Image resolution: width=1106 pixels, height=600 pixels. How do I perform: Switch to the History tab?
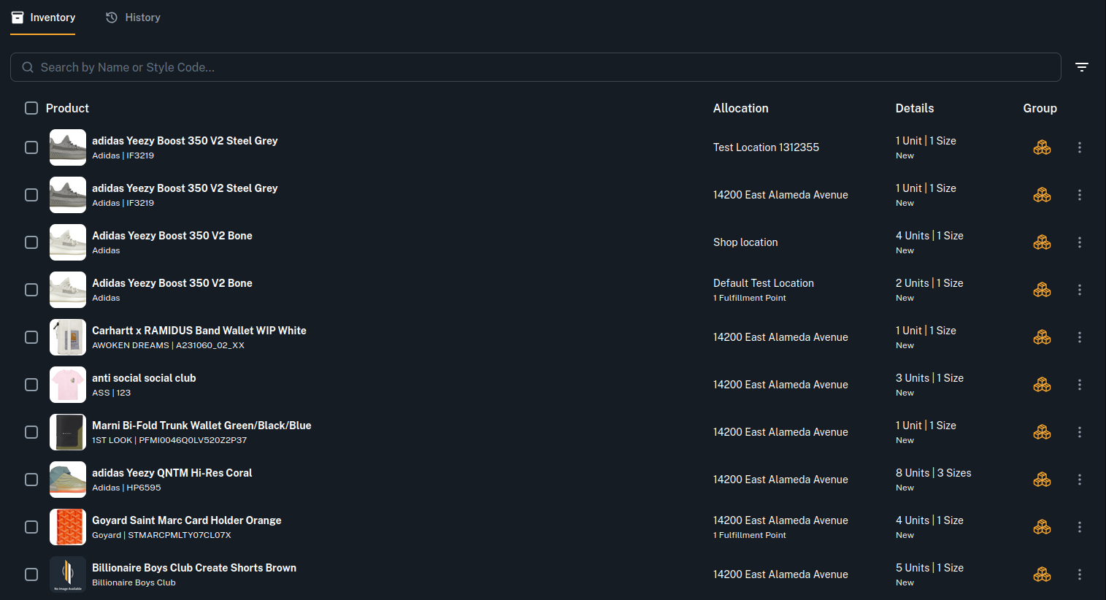tap(133, 18)
